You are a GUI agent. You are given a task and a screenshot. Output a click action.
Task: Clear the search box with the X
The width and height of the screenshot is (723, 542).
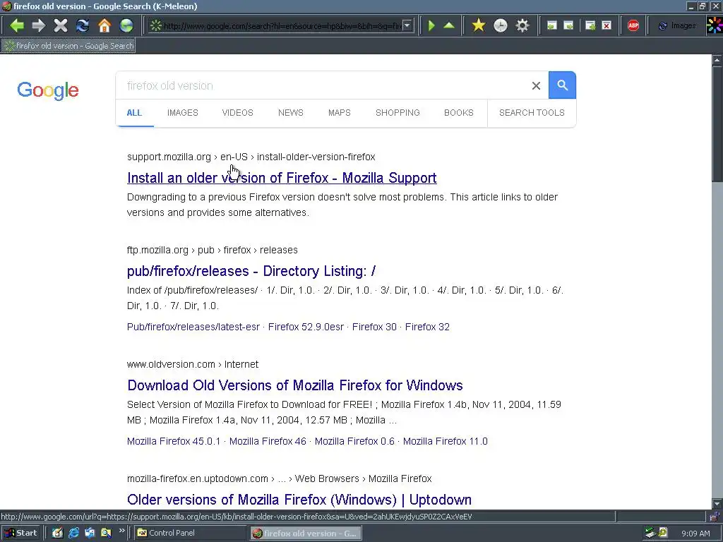pos(536,85)
